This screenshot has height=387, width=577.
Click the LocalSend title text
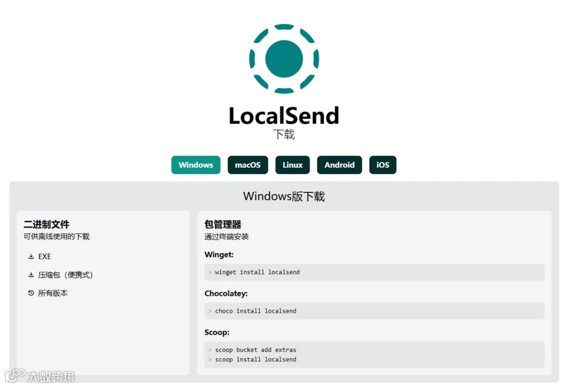click(284, 116)
